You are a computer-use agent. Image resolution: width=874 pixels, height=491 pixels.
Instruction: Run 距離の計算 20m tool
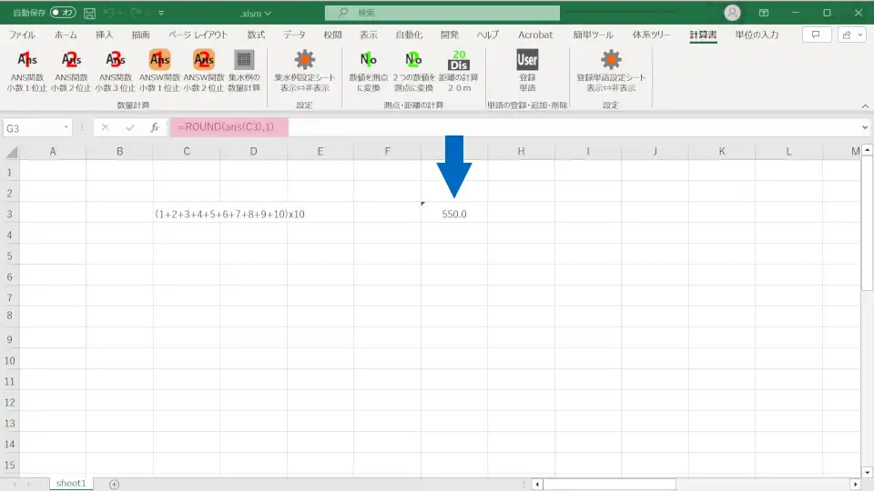[459, 61]
